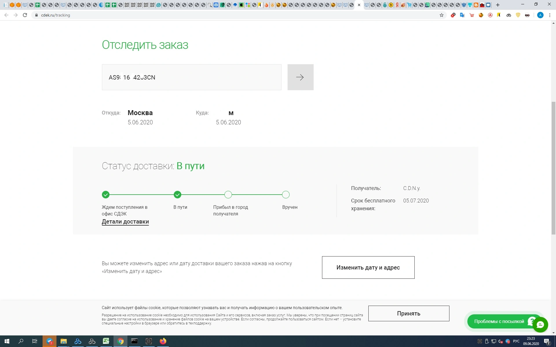The image size is (556, 347).
Task: Open the binoculars extension icon
Action: point(509,15)
